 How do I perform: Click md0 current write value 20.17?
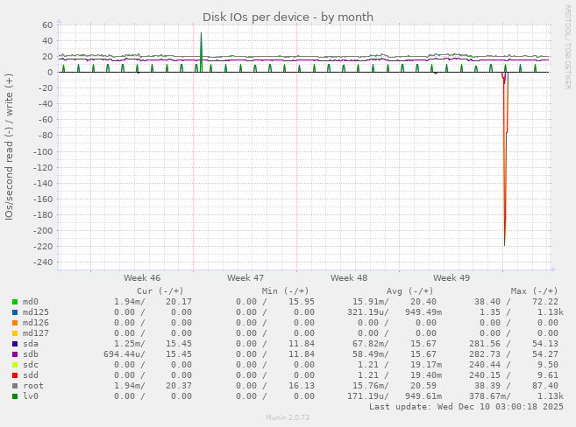(179, 302)
